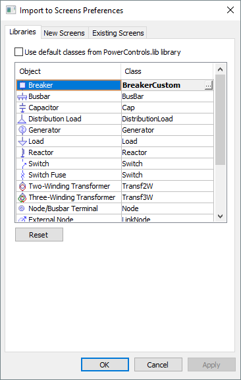Viewport: 241px width, 380px height.
Task: Click the Breaker object icon
Action: (x=22, y=85)
